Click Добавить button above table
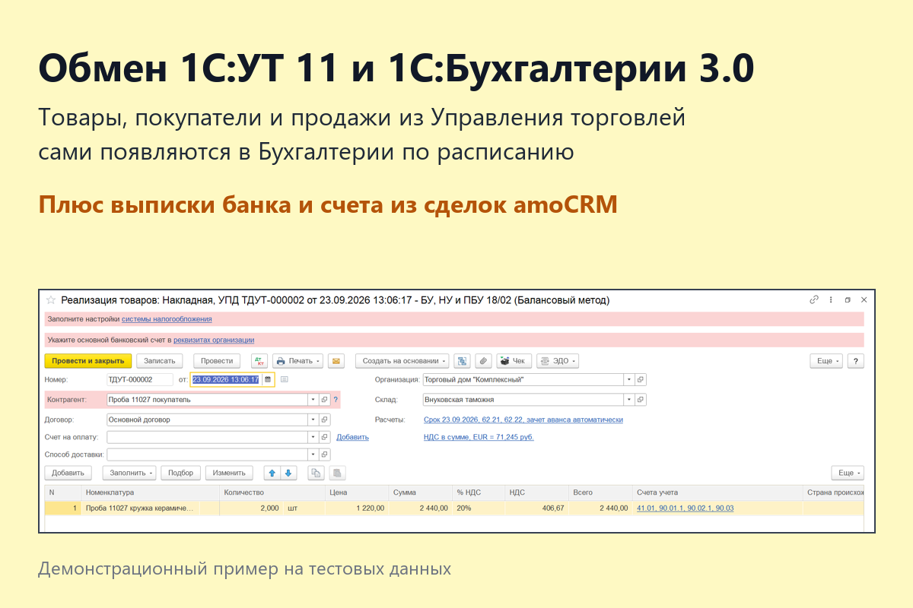913x608 pixels. pos(68,473)
